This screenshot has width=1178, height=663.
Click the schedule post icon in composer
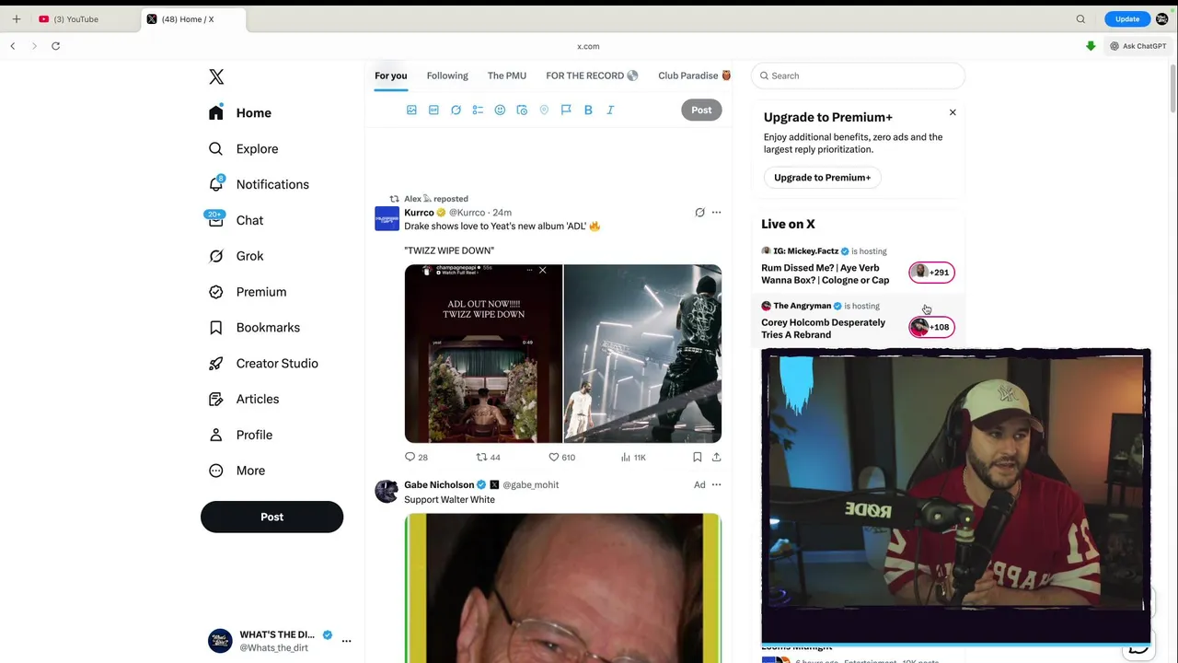tap(522, 110)
